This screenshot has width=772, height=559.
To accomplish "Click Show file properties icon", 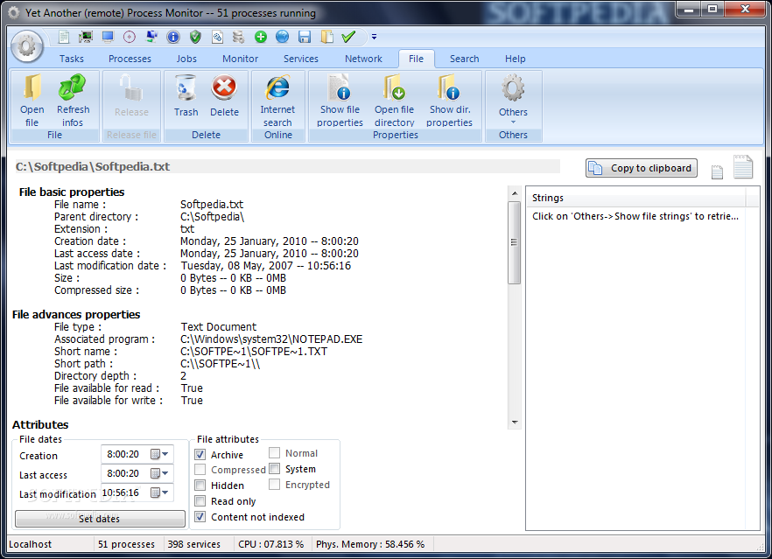I will (x=340, y=101).
